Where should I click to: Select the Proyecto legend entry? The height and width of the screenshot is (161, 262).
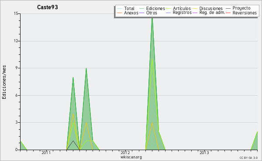(241, 8)
